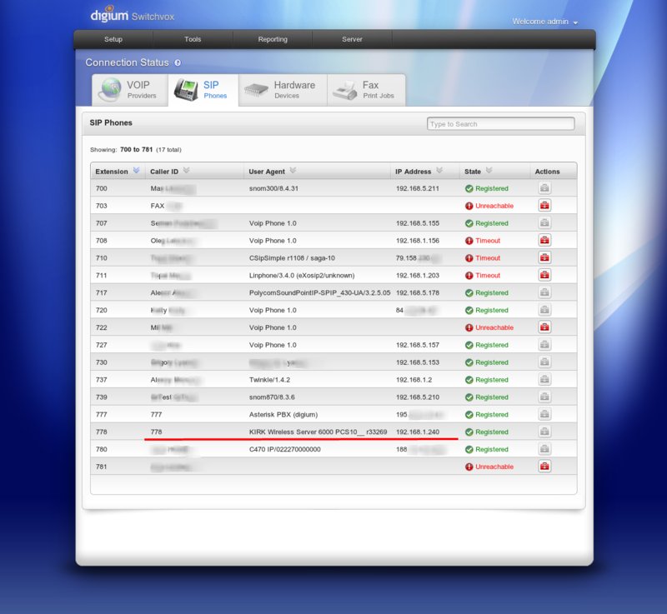Click the Registered status for extension 700
The height and width of the screenshot is (614, 667).
point(487,188)
